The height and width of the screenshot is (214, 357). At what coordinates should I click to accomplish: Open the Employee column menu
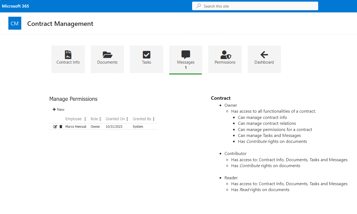click(85, 119)
